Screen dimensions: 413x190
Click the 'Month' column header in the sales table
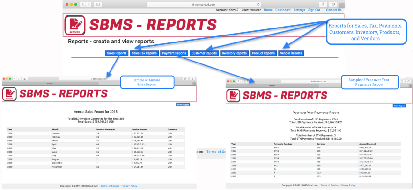click(55, 129)
